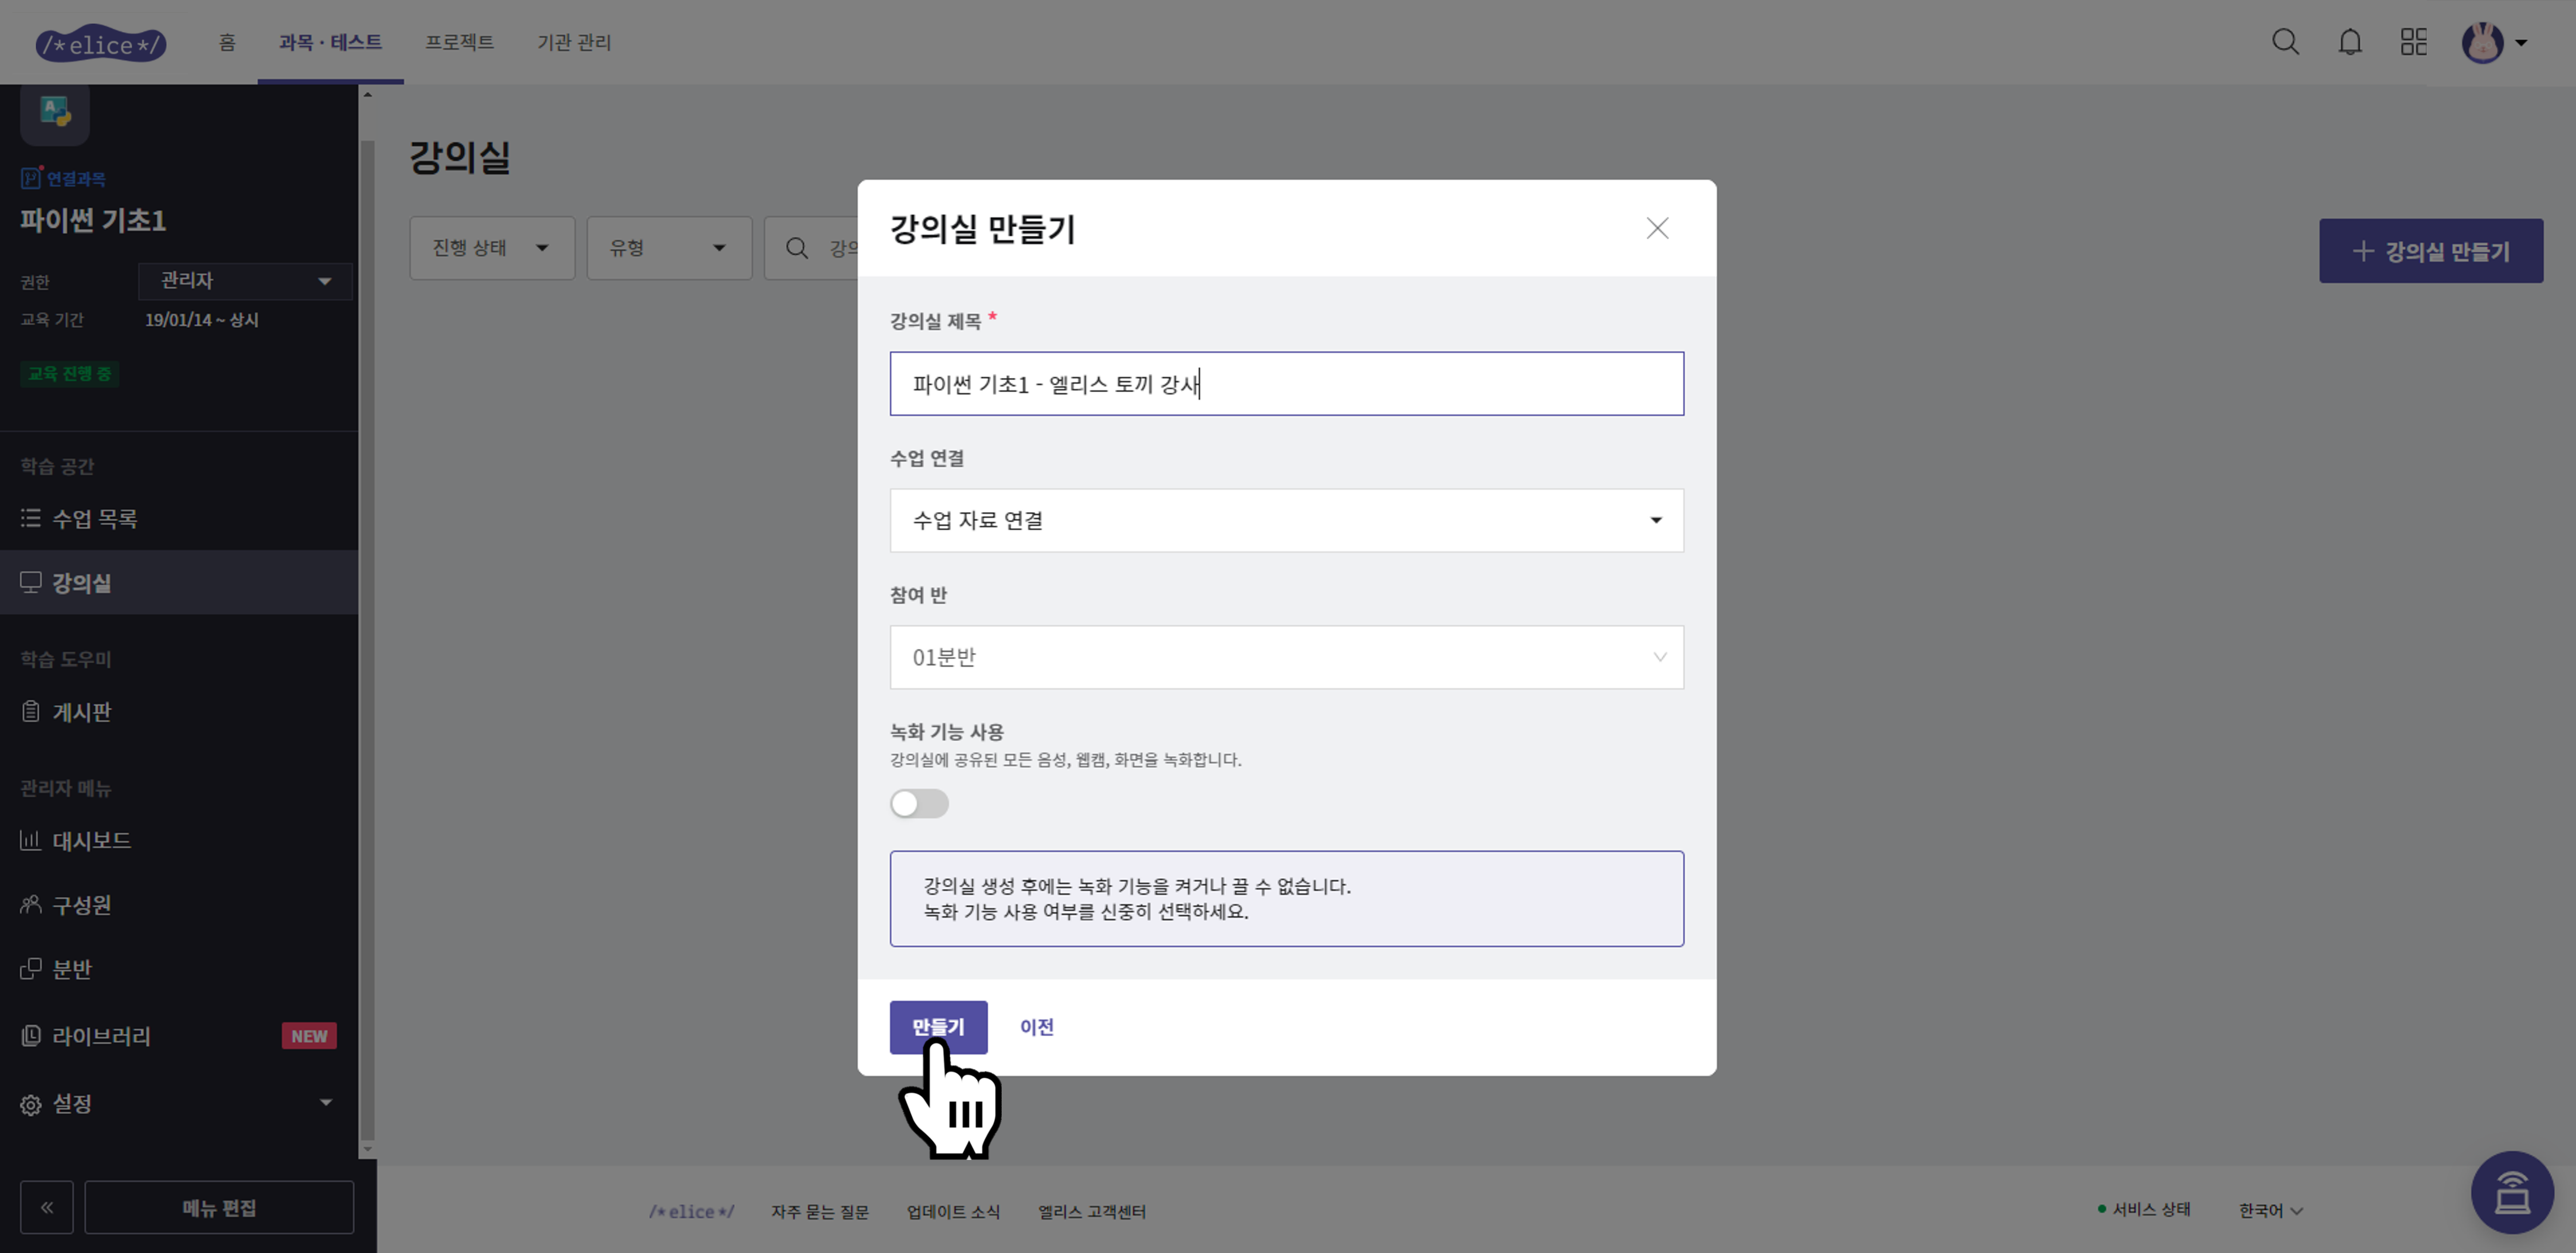Open 수업 자료 연결 dropdown
This screenshot has height=1253, width=2576.
(1286, 520)
